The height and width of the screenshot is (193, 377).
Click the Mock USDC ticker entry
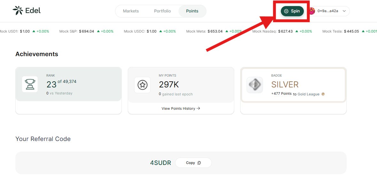click(x=150, y=31)
